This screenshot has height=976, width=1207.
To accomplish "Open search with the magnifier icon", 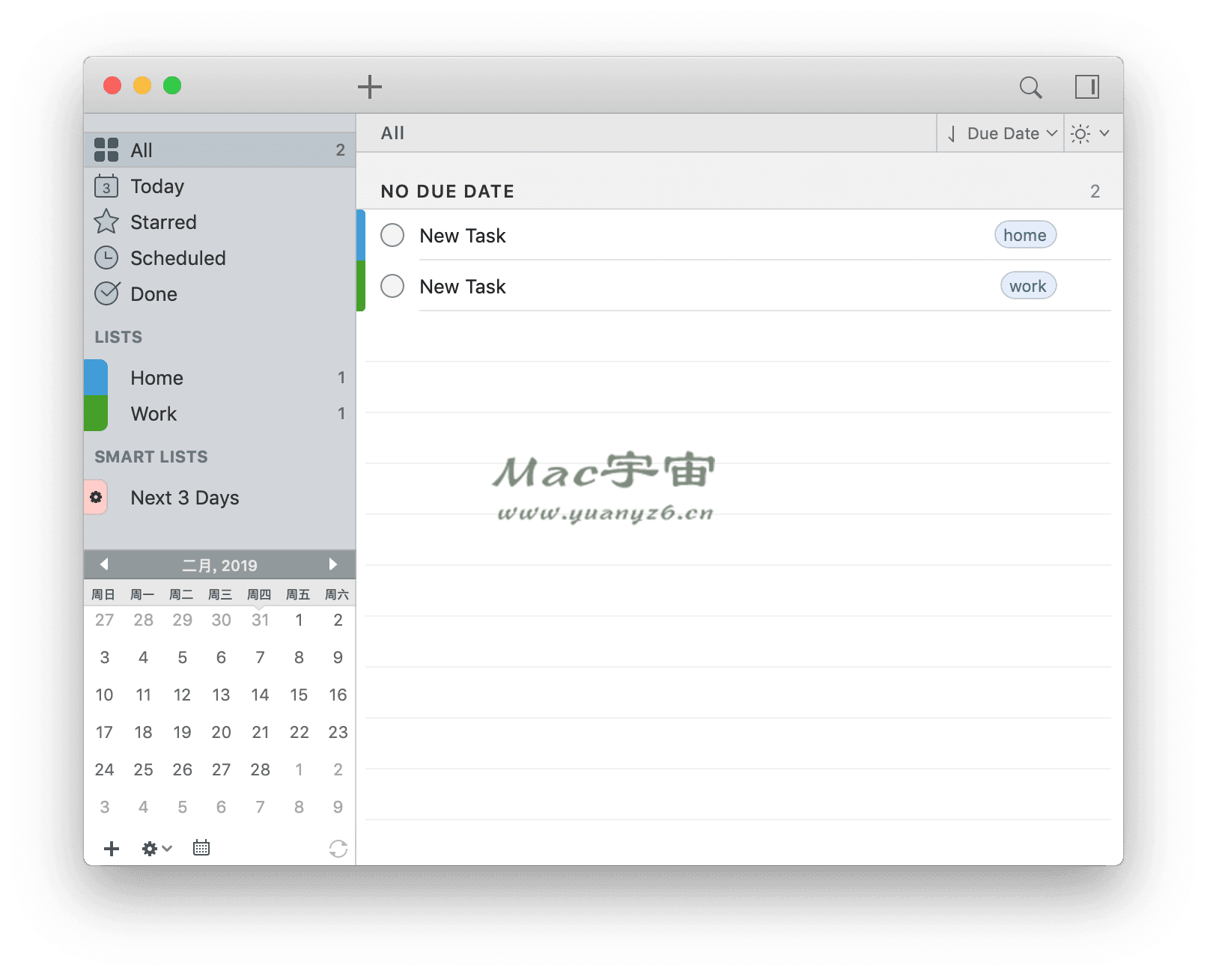I will 1031,87.
